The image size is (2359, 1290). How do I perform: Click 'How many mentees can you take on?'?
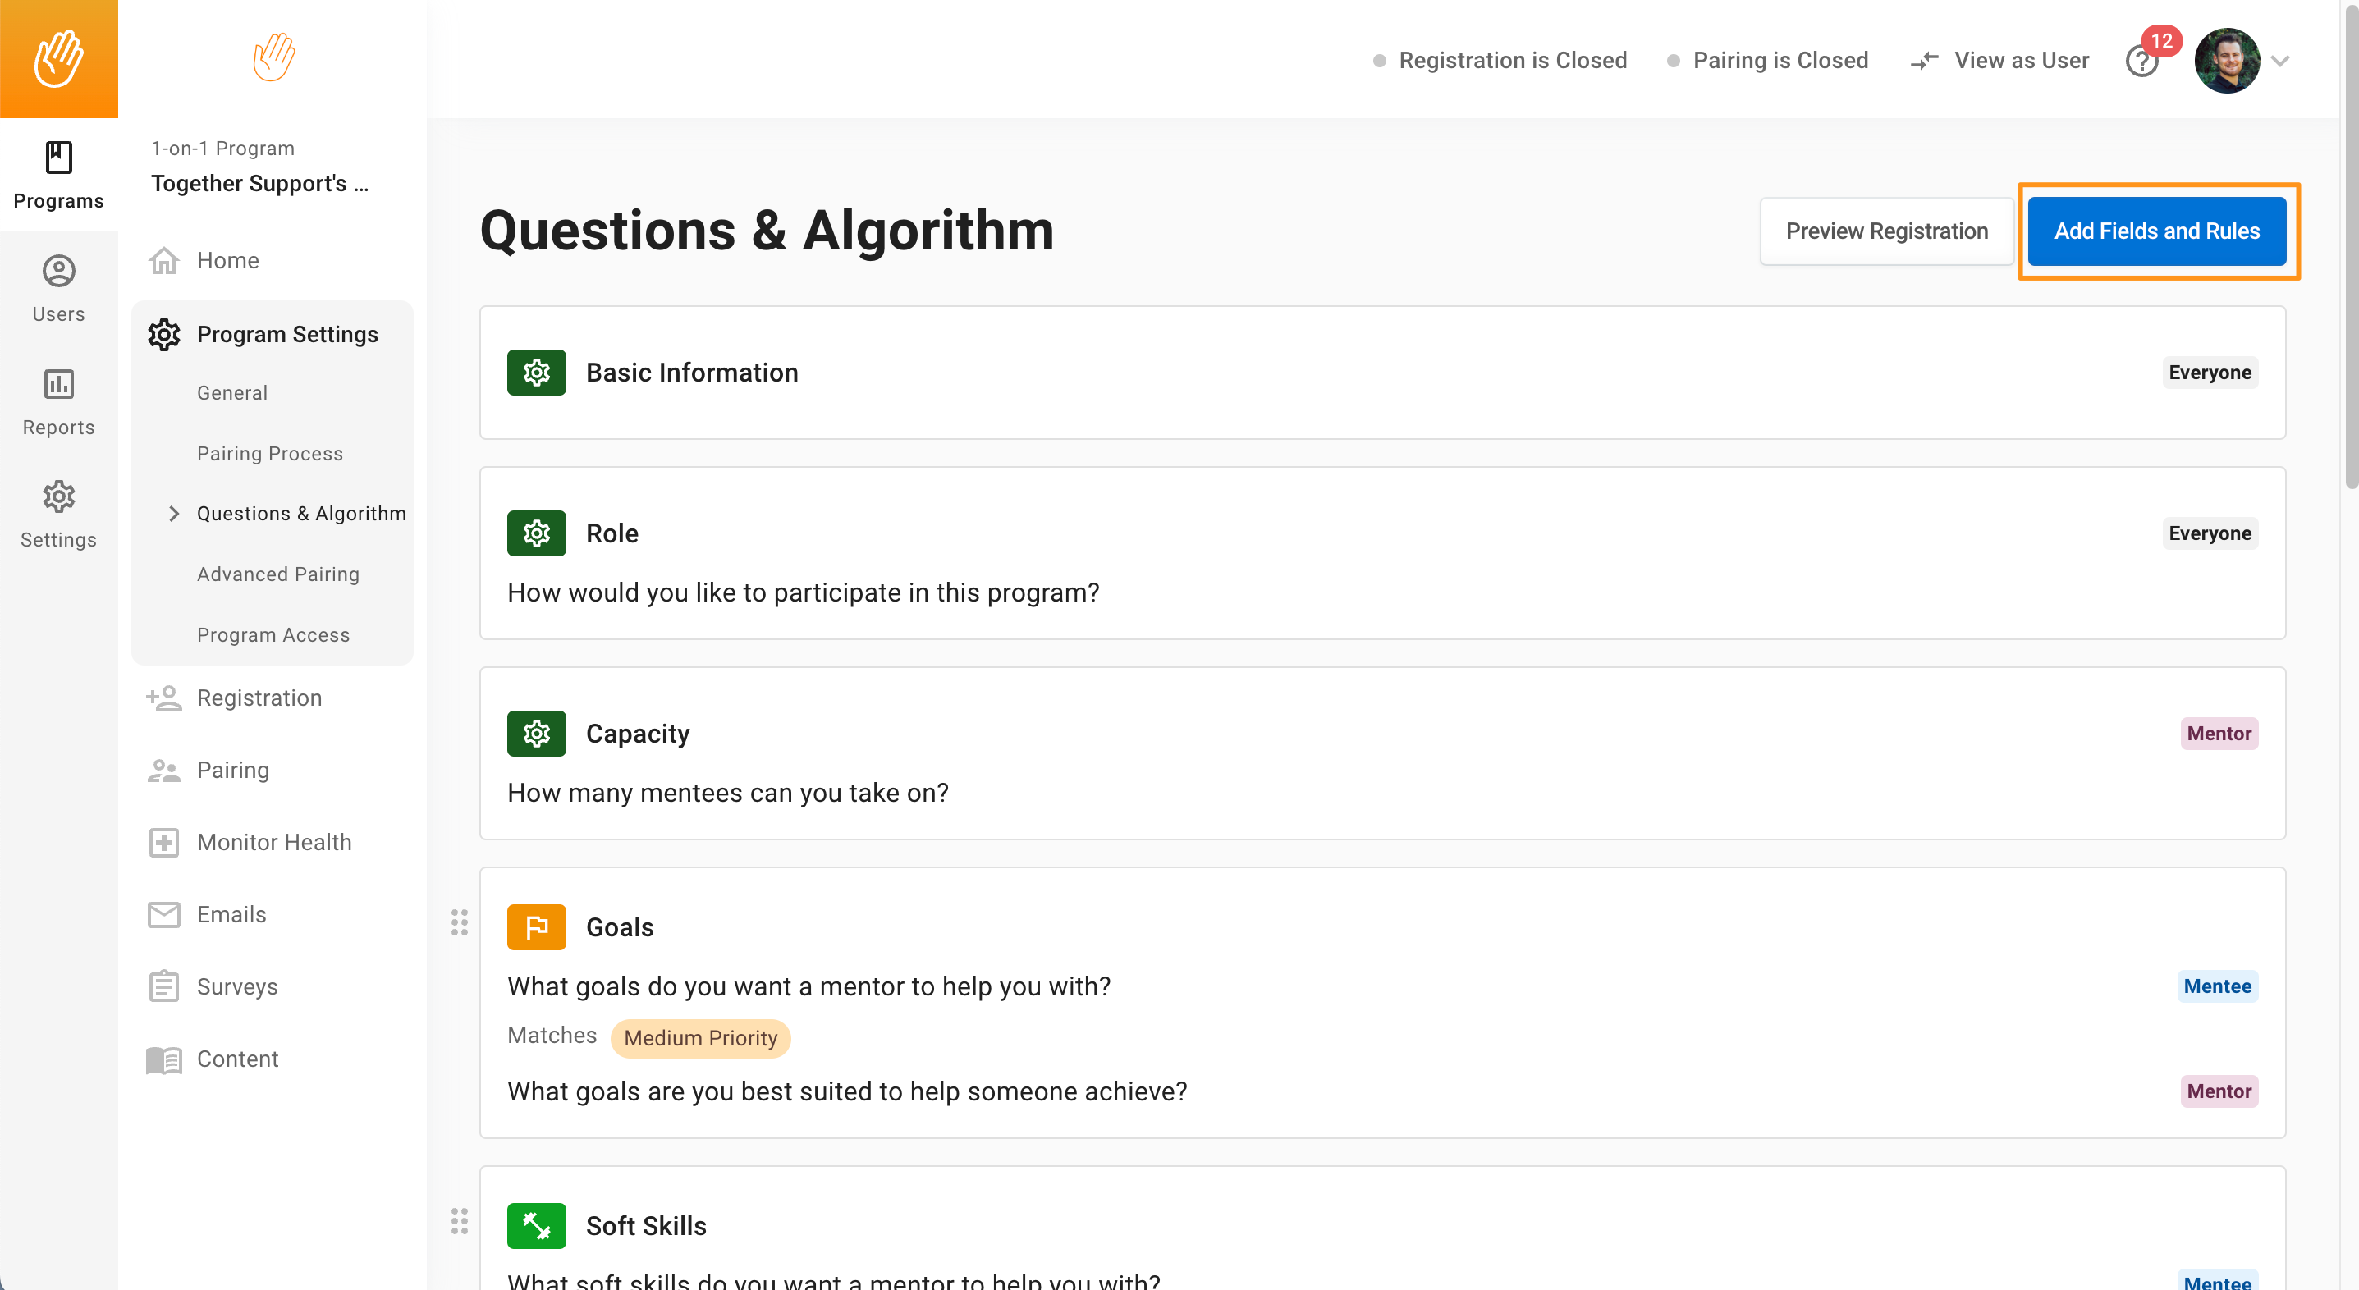pyautogui.click(x=728, y=792)
